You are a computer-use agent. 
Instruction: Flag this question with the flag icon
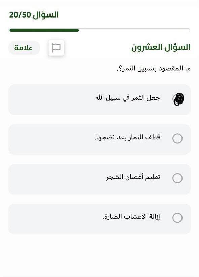coord(56,48)
